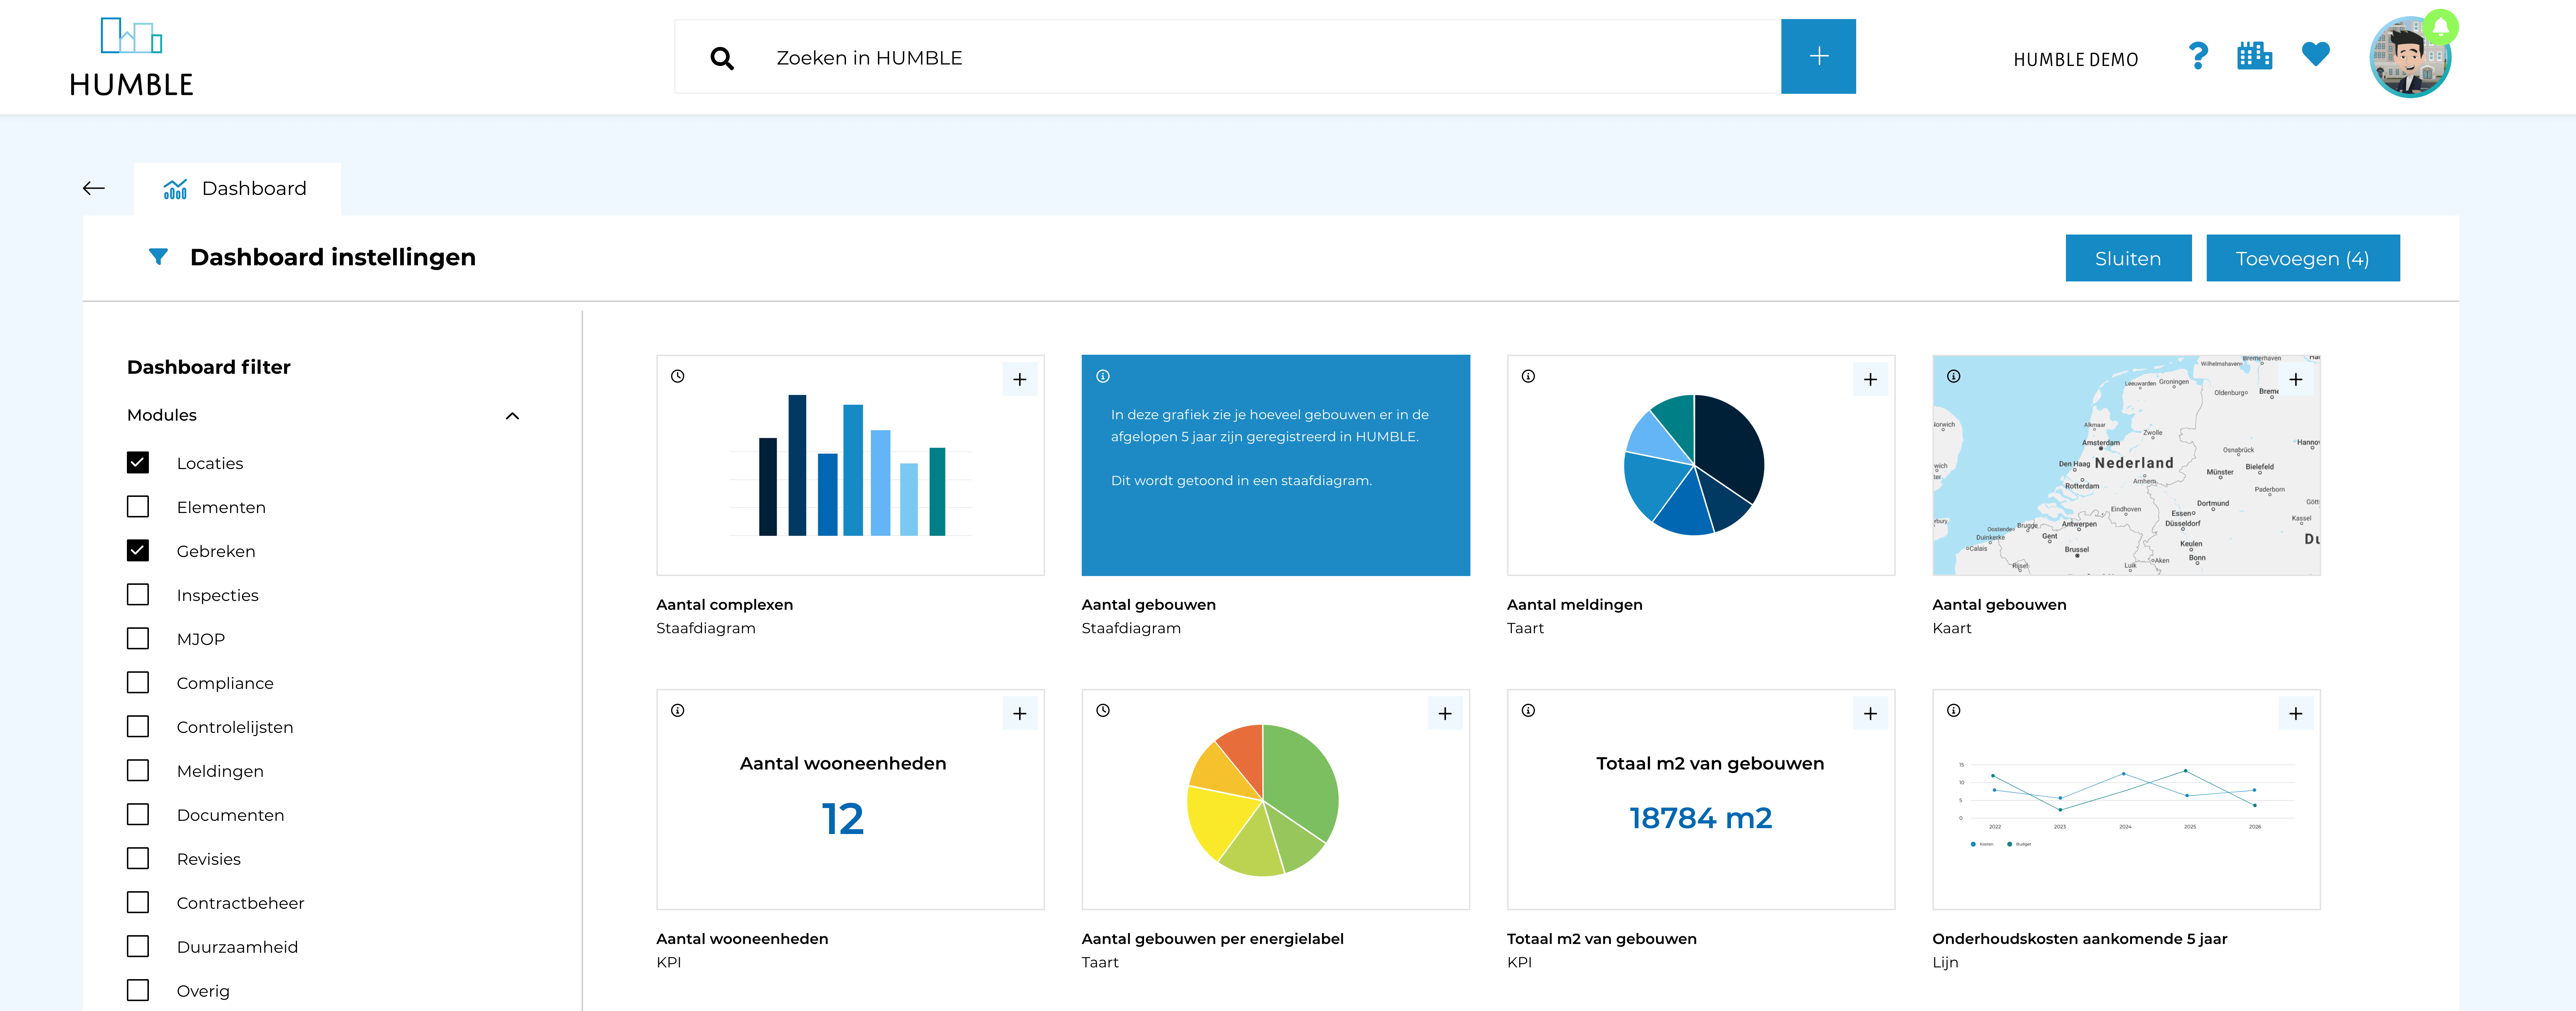2576x1011 pixels.
Task: Enable the Meldingen checkbox
Action: 138,770
